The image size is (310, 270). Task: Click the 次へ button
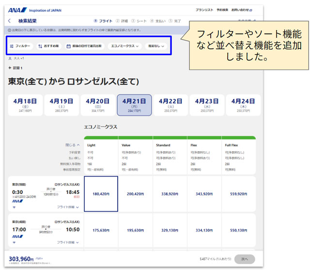244,259
